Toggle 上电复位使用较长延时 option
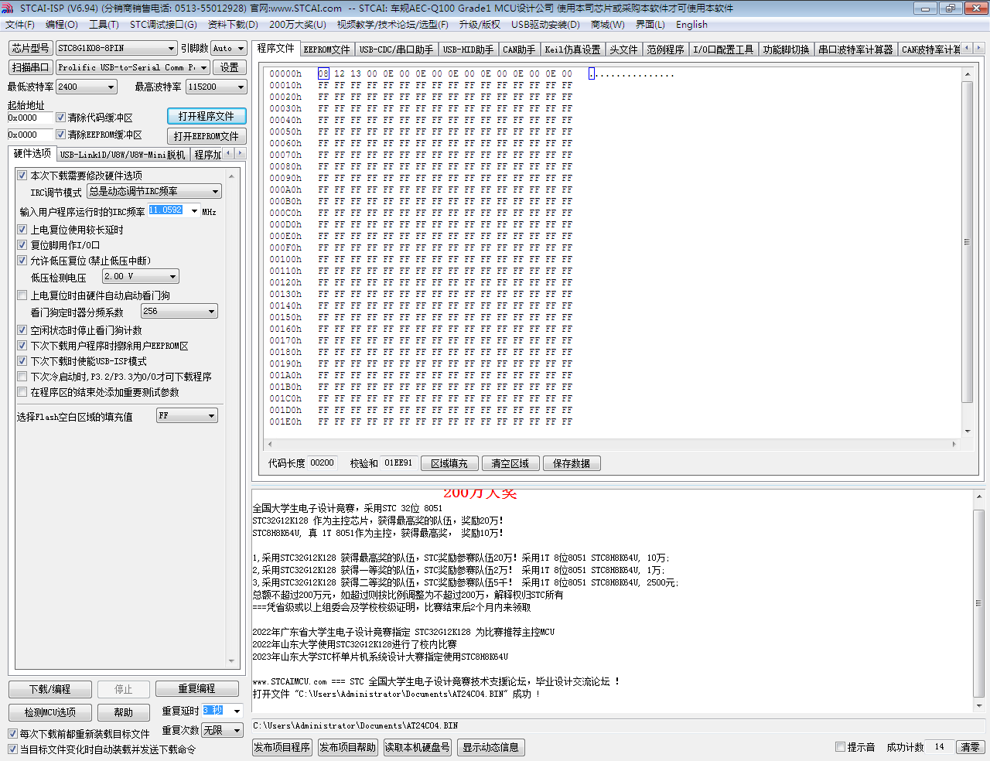The image size is (990, 761). pos(22,230)
